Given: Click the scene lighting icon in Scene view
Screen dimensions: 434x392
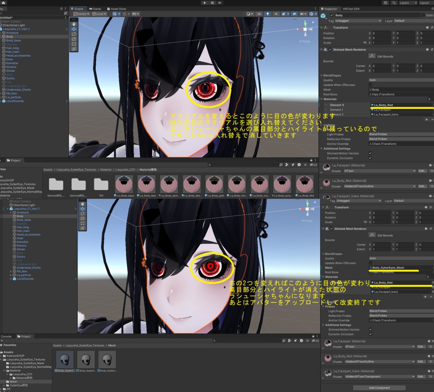Looking at the screenshot, I should click(268, 14).
